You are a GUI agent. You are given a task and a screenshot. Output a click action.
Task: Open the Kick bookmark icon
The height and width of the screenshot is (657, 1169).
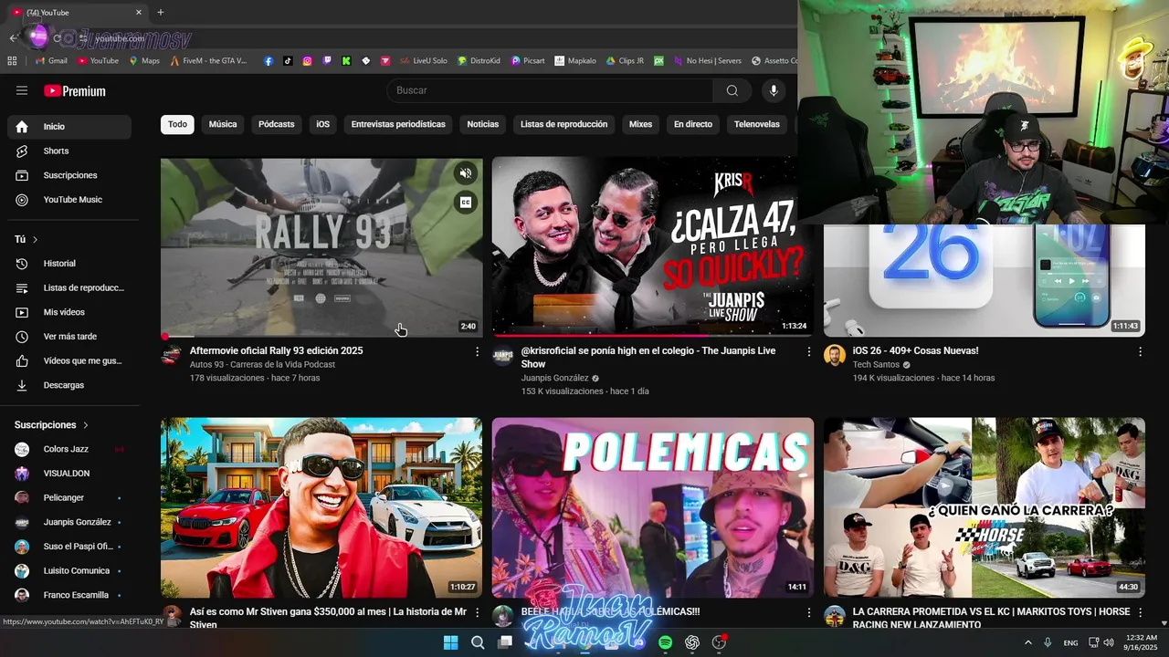(x=346, y=61)
